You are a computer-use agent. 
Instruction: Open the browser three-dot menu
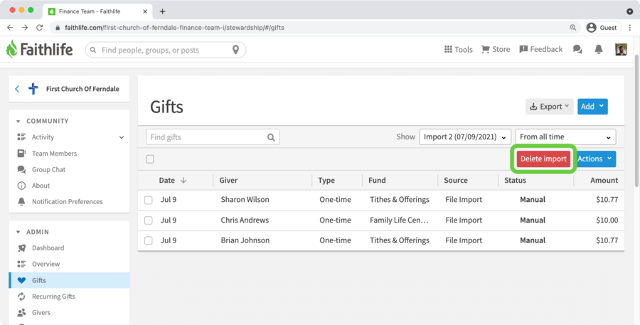coord(630,27)
